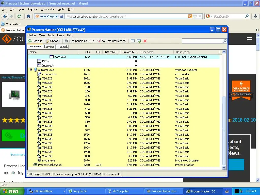Sort by the User name column header
The width and height of the screenshot is (260, 195).
point(156,52)
